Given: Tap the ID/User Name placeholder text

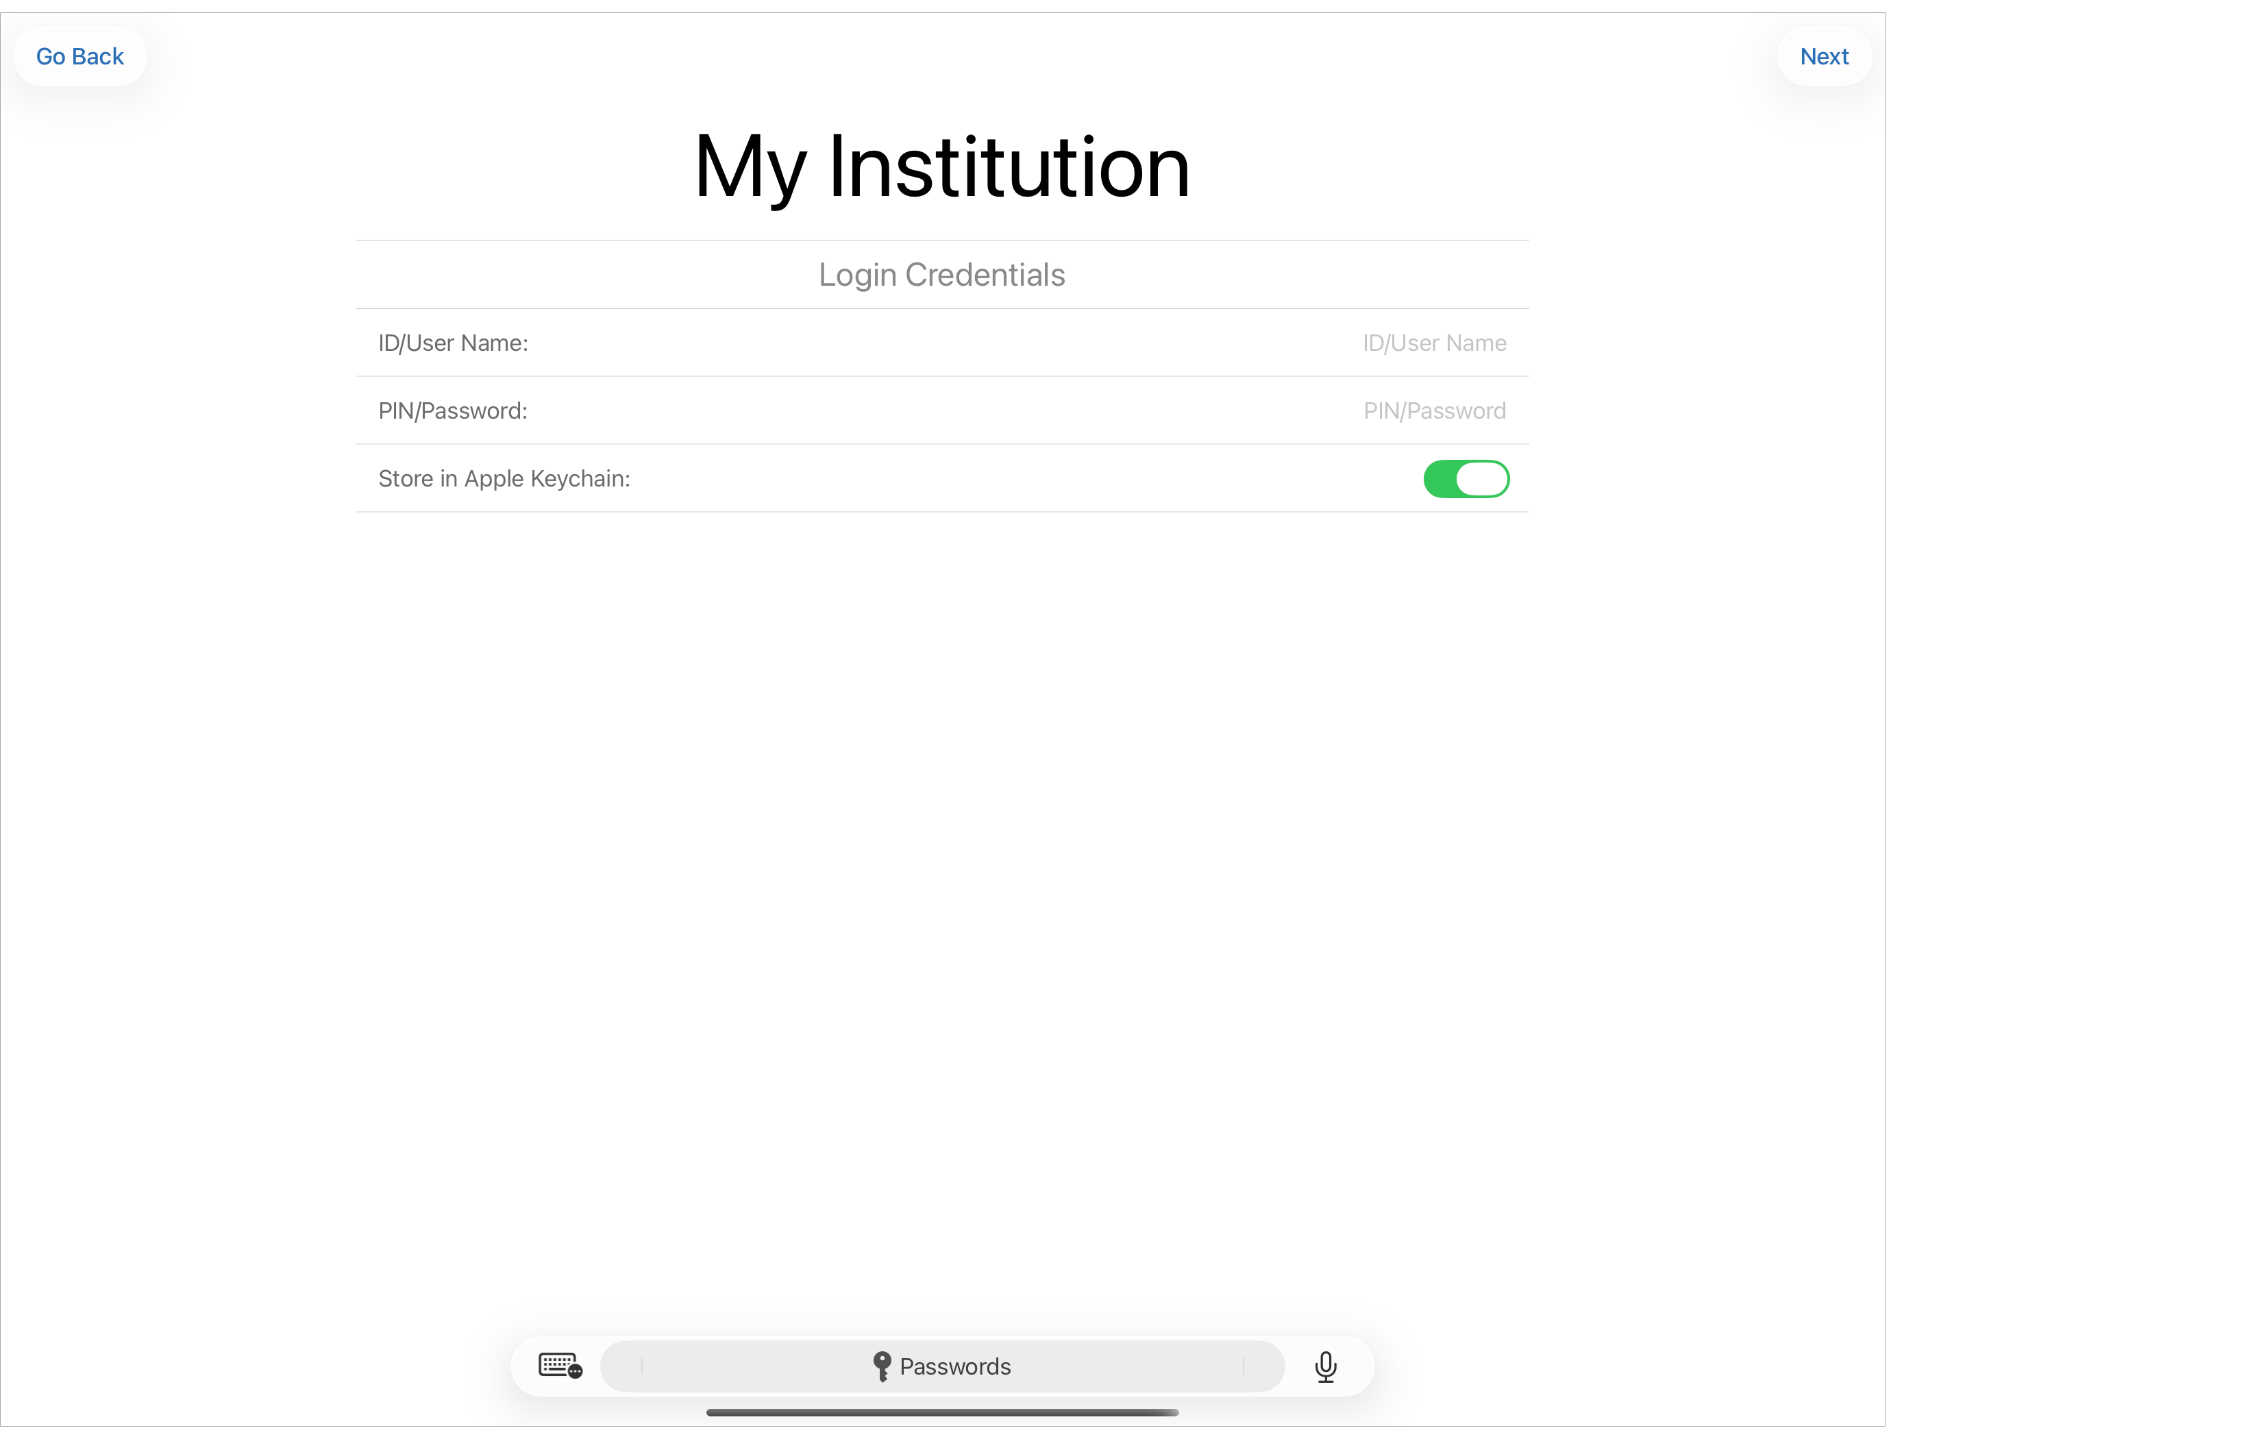Looking at the screenshot, I should point(1434,343).
